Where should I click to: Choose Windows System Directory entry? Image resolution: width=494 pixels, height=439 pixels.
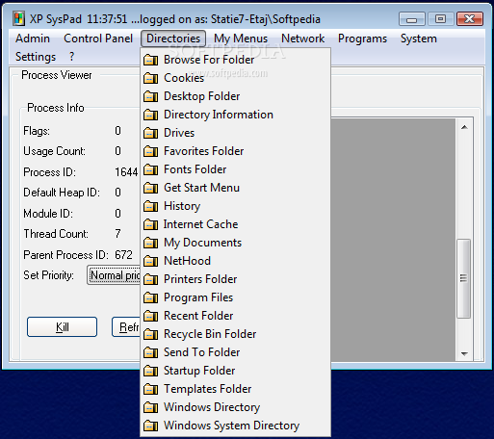[236, 426]
